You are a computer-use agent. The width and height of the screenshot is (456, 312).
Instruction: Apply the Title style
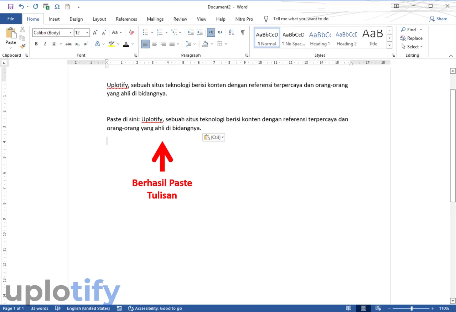(373, 38)
